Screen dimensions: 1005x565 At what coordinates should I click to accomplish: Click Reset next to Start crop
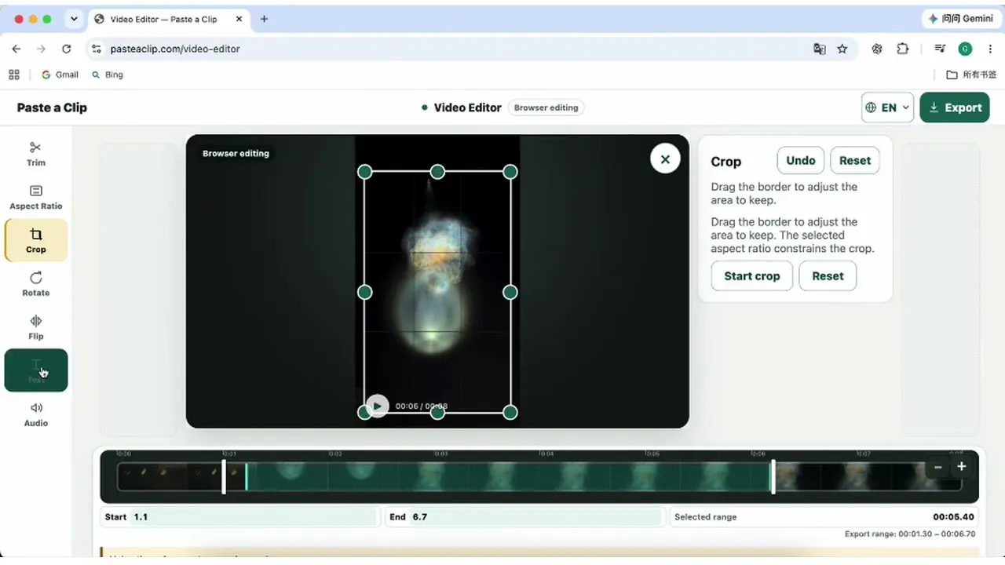(x=828, y=276)
